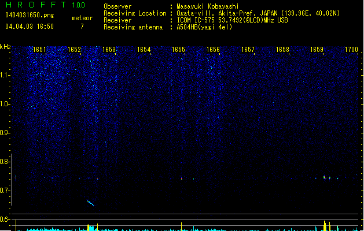Click the Receiver label
Image resolution: width=364 pixels, height=231 pixels.
tap(117, 20)
